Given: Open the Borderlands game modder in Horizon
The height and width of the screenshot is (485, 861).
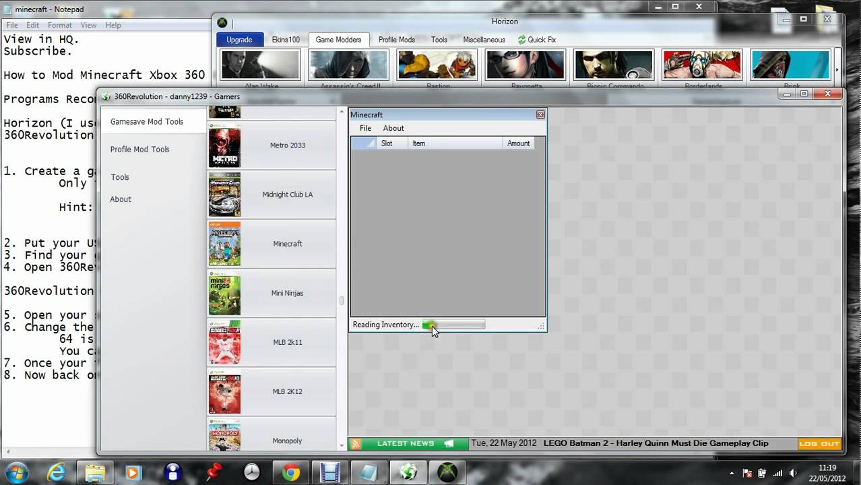Looking at the screenshot, I should (702, 65).
